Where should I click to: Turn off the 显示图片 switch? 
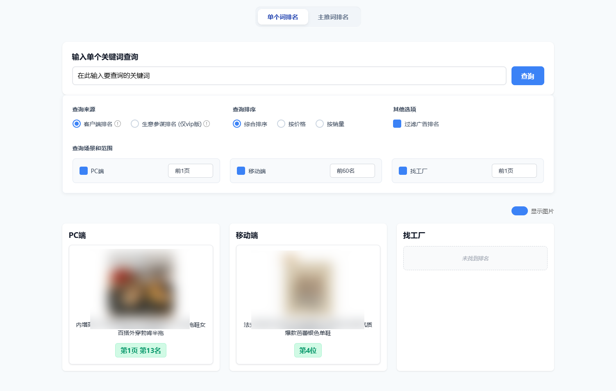(519, 211)
